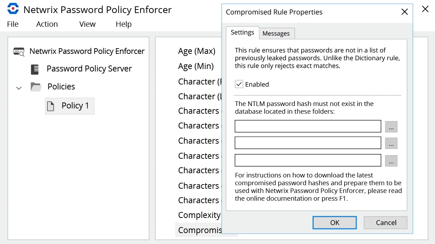
Task: Open the Action menu
Action: pos(47,24)
